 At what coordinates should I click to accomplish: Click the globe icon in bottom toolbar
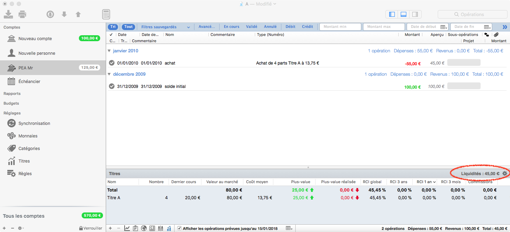click(144, 229)
